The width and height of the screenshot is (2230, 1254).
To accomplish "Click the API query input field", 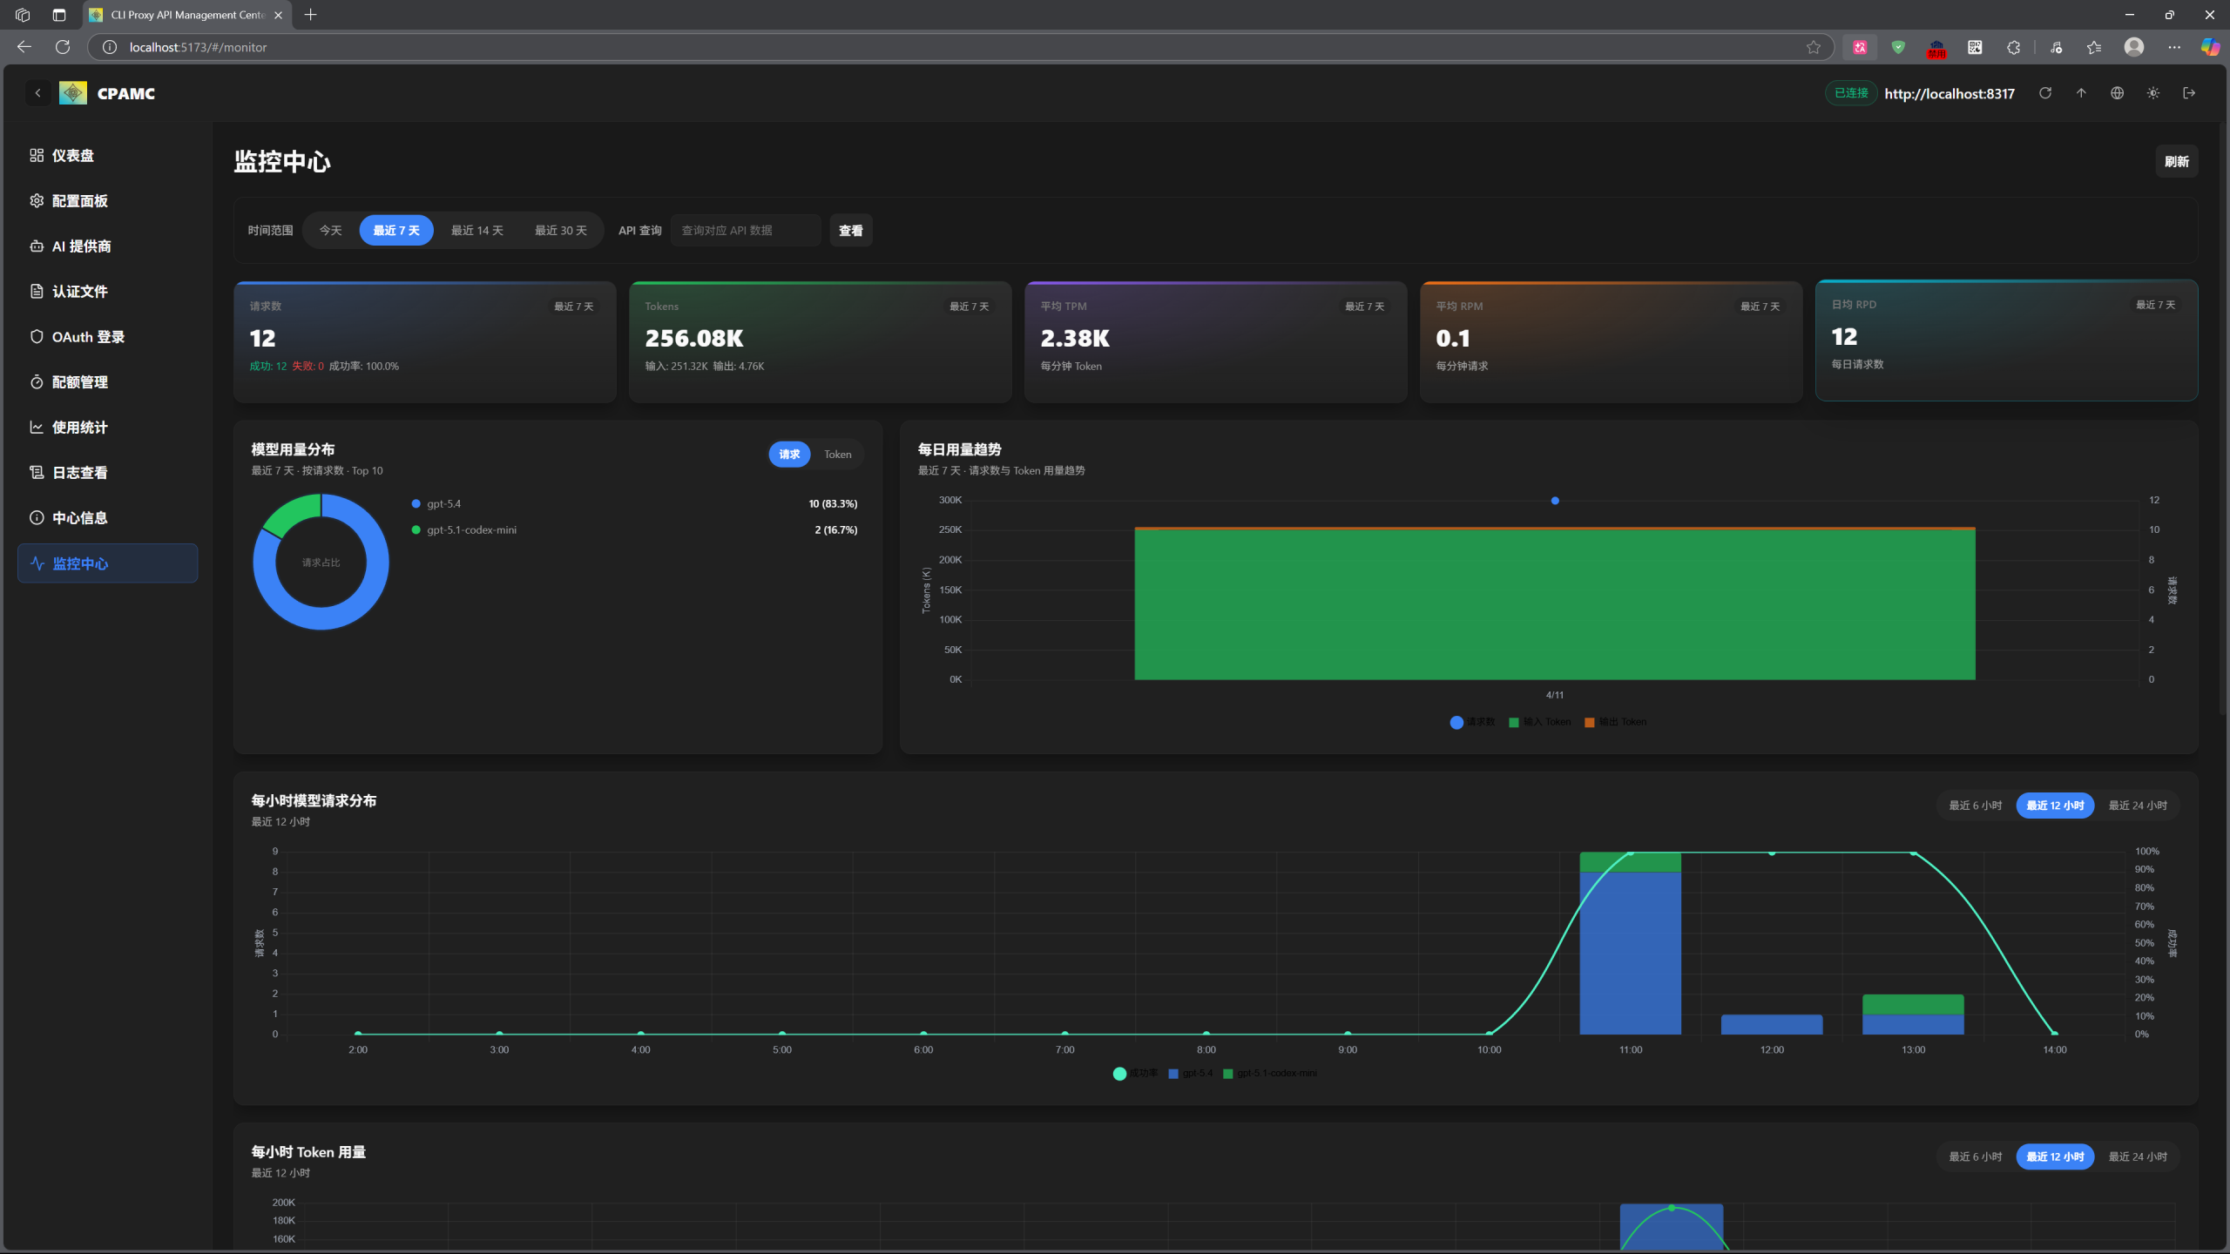I will coord(746,231).
